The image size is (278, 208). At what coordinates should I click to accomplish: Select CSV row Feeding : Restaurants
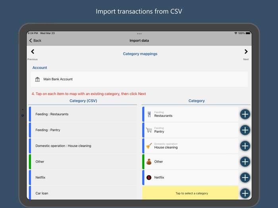pos(83,114)
